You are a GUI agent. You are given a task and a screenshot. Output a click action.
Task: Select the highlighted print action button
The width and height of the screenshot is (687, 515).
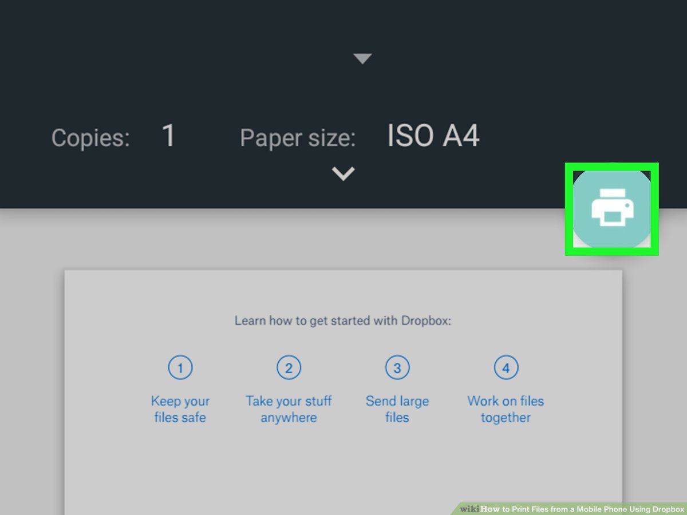613,208
